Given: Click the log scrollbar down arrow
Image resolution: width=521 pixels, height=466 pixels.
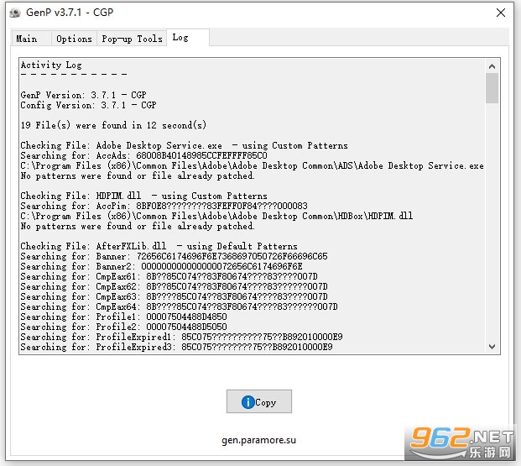Looking at the screenshot, I should pos(492,347).
